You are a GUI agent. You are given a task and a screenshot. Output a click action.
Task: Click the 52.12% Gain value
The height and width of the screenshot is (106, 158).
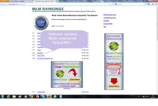[x=85, y=50]
